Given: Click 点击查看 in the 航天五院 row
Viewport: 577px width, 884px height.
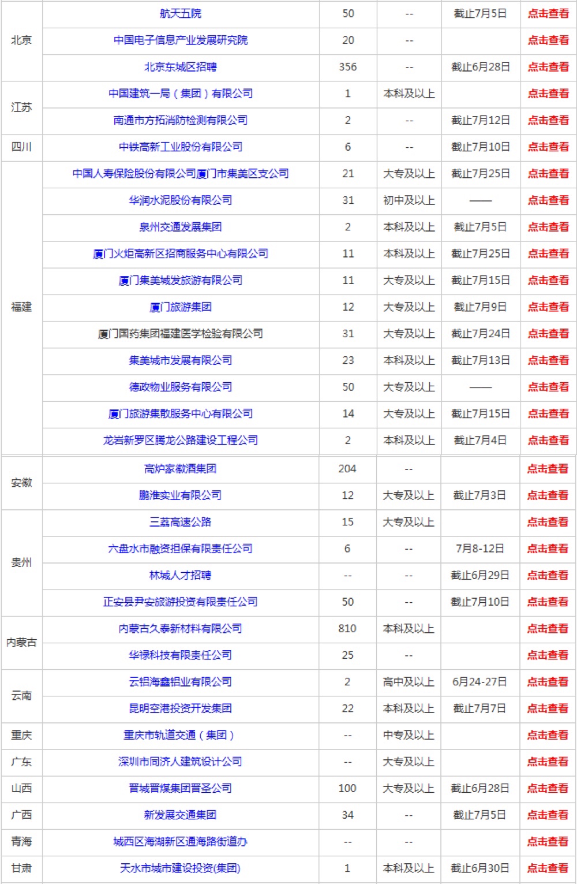Looking at the screenshot, I should [x=548, y=13].
